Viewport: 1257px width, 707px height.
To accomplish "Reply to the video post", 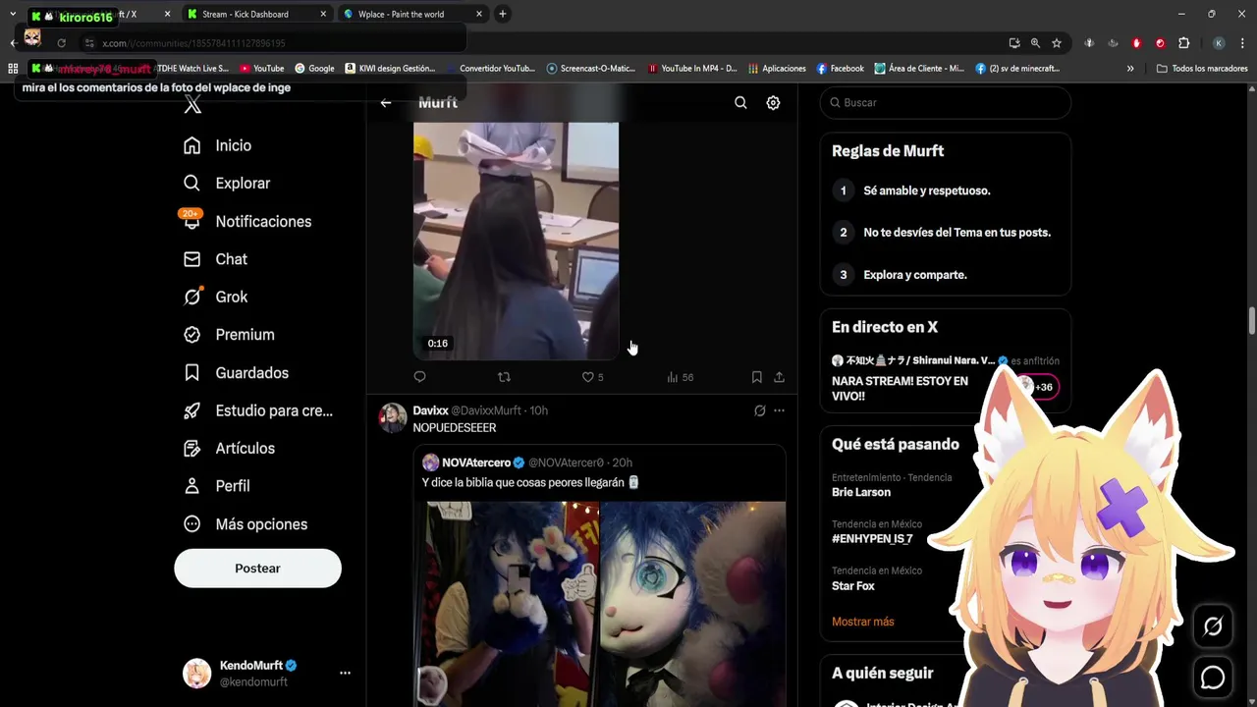I will [419, 377].
